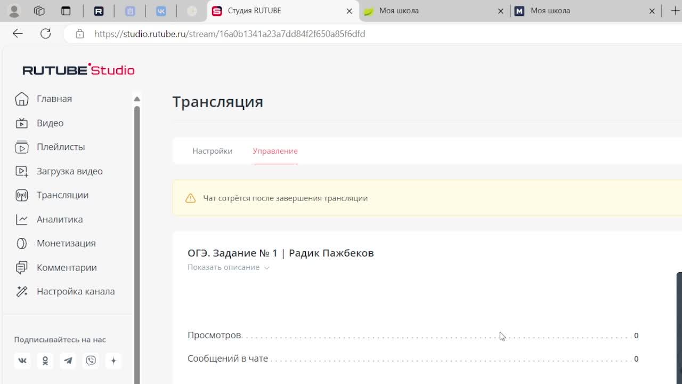Open the Комментарии sidebar section
The height and width of the screenshot is (384, 682).
tap(67, 268)
